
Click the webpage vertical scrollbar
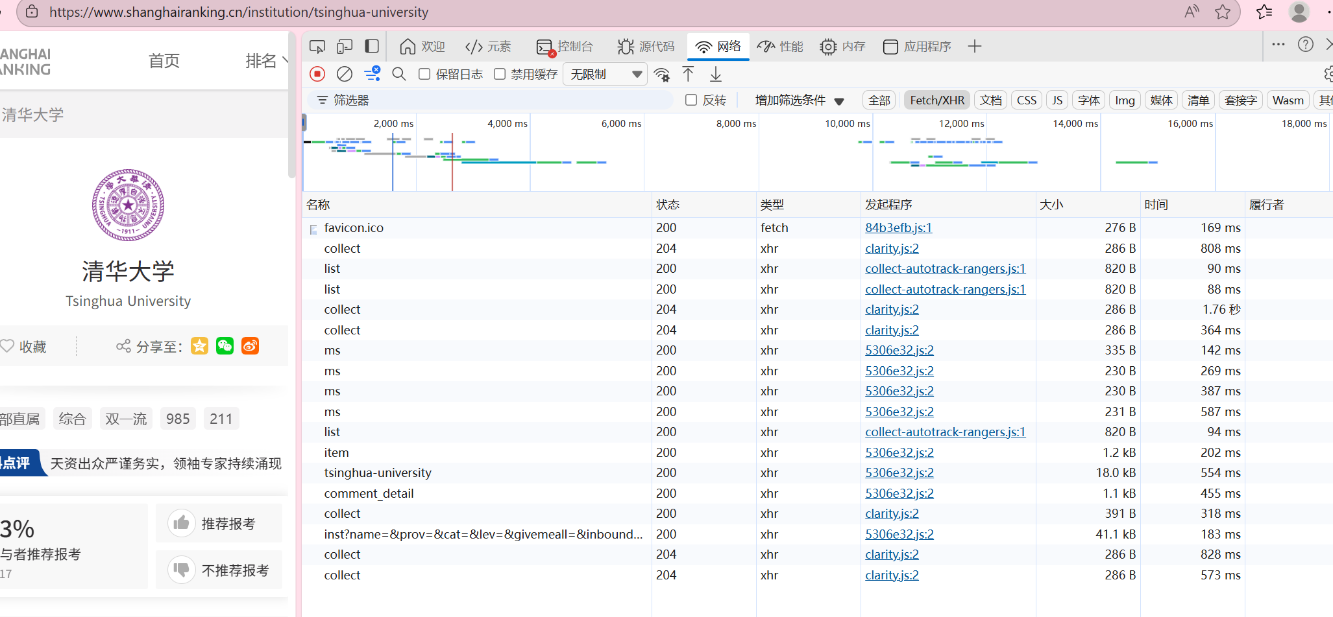click(x=292, y=104)
